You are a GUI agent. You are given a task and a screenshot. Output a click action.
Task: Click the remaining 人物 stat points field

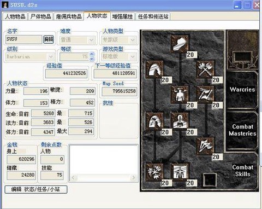coord(52,160)
